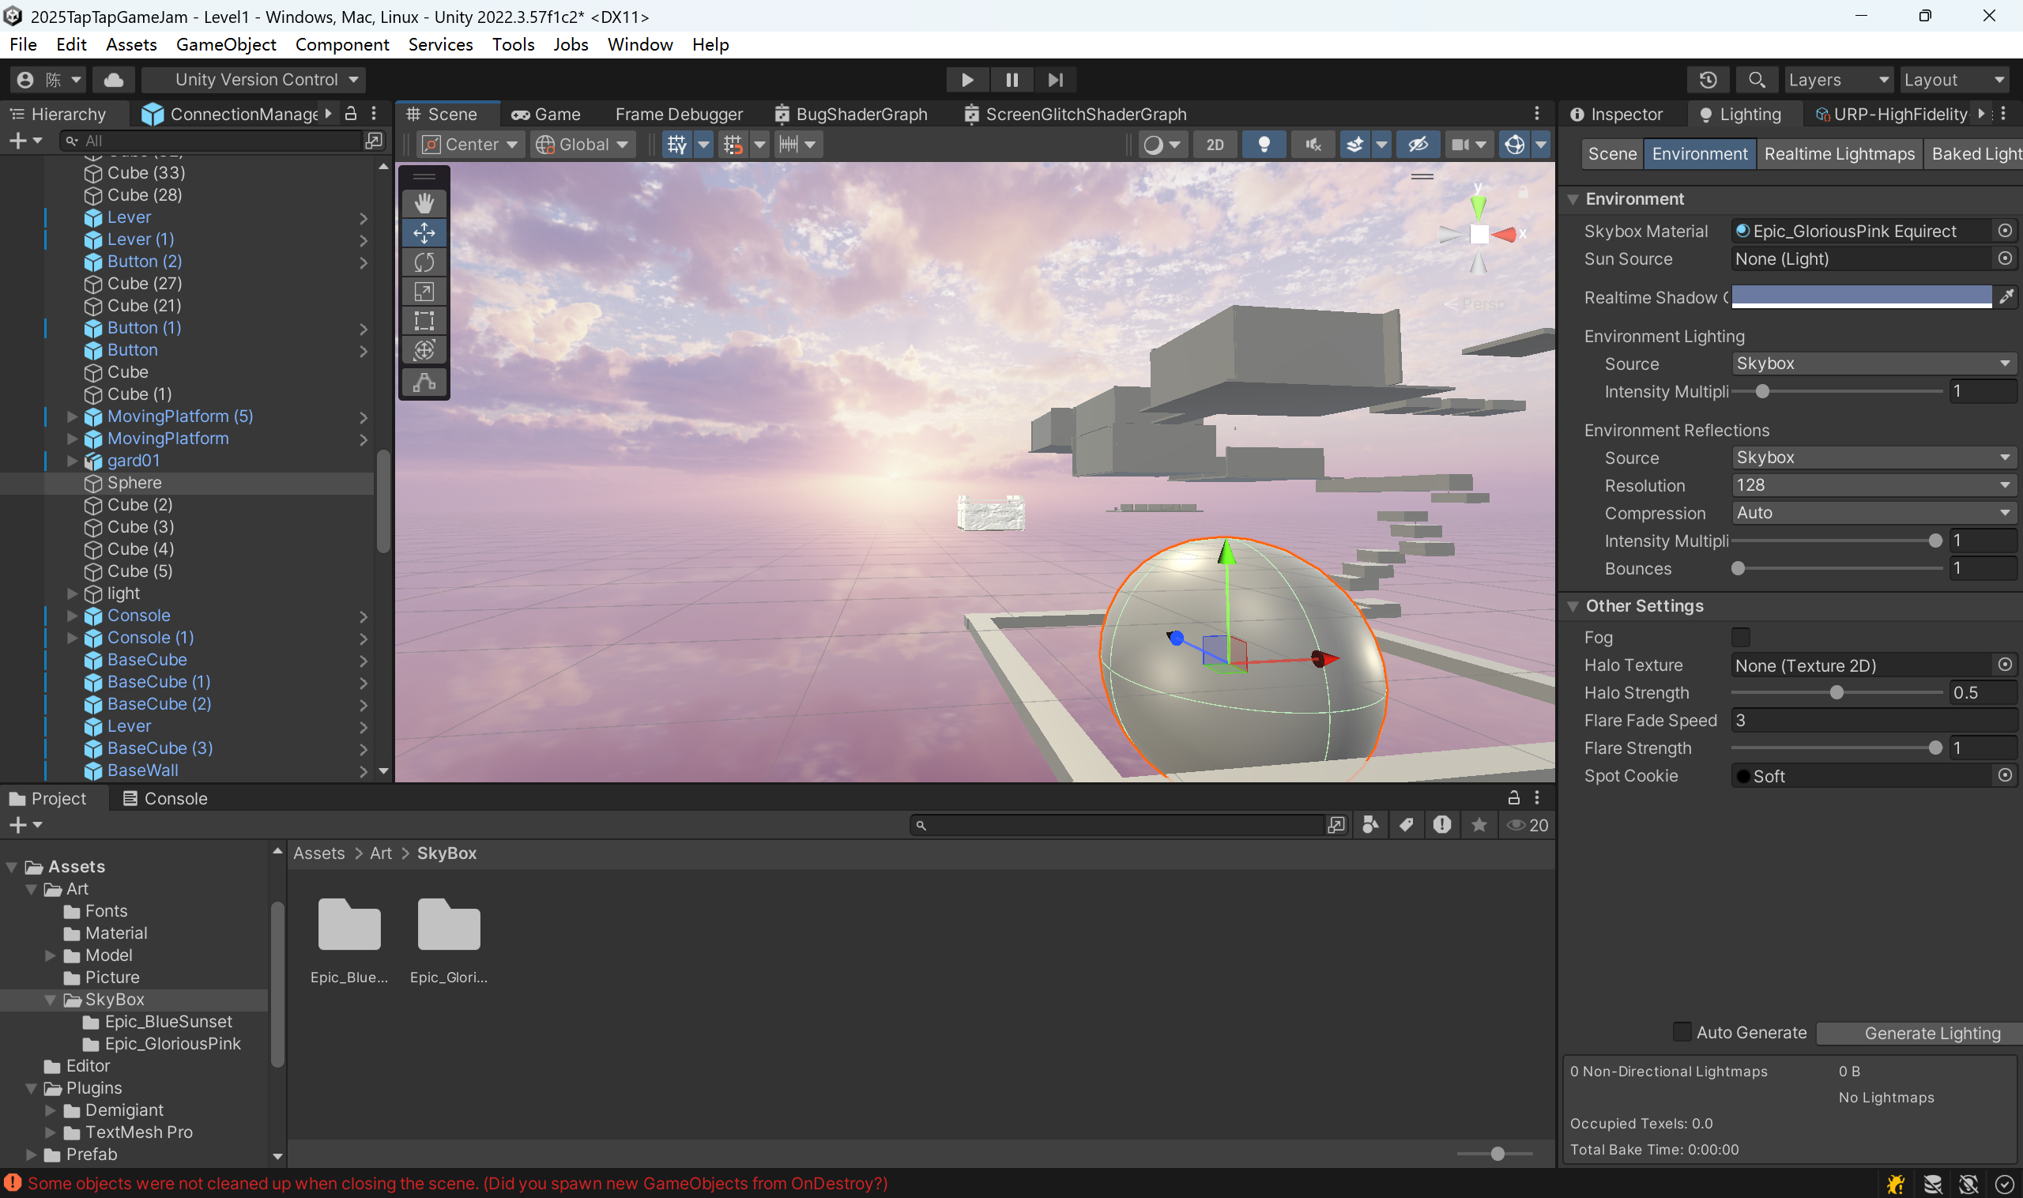Toggle scene lighting lightbulb icon
Image resolution: width=2023 pixels, height=1198 pixels.
[1264, 145]
